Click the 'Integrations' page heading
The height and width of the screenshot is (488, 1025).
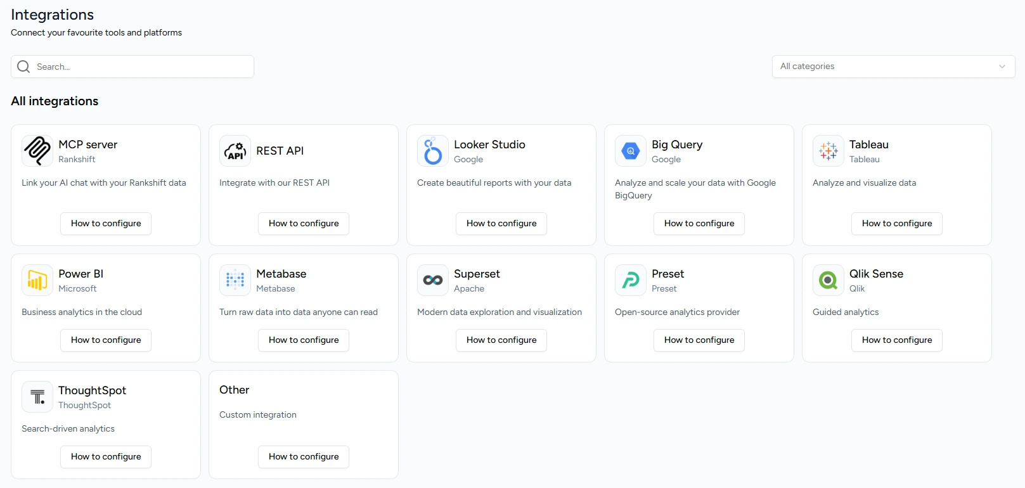[52, 15]
